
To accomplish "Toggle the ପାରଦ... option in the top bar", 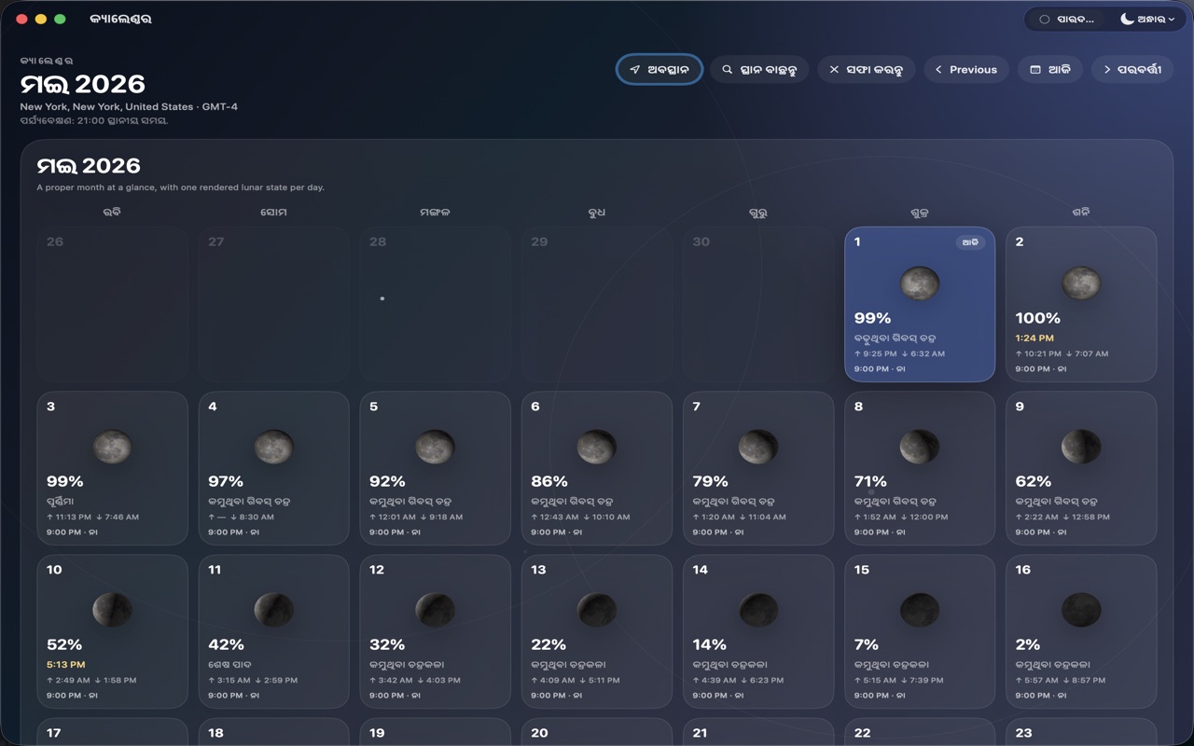I will click(x=1065, y=19).
